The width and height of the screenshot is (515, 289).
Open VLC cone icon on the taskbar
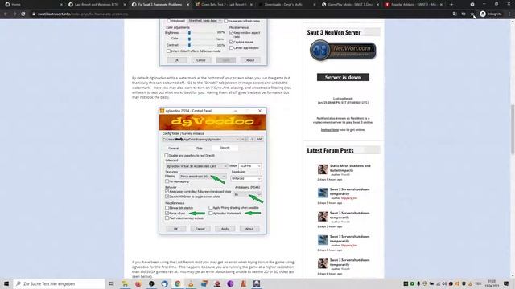click(191, 283)
